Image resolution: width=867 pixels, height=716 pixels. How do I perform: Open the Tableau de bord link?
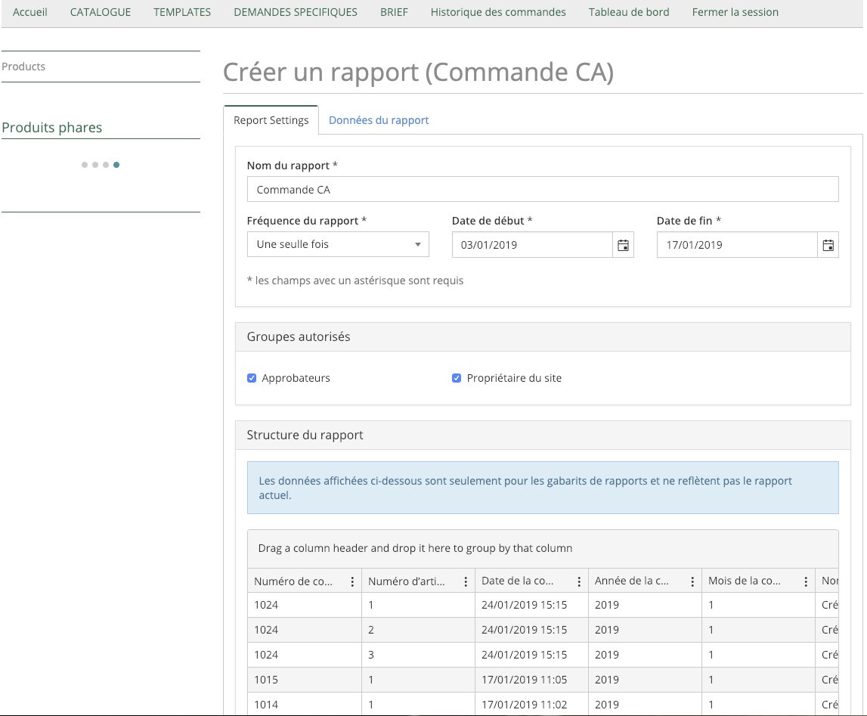629,12
